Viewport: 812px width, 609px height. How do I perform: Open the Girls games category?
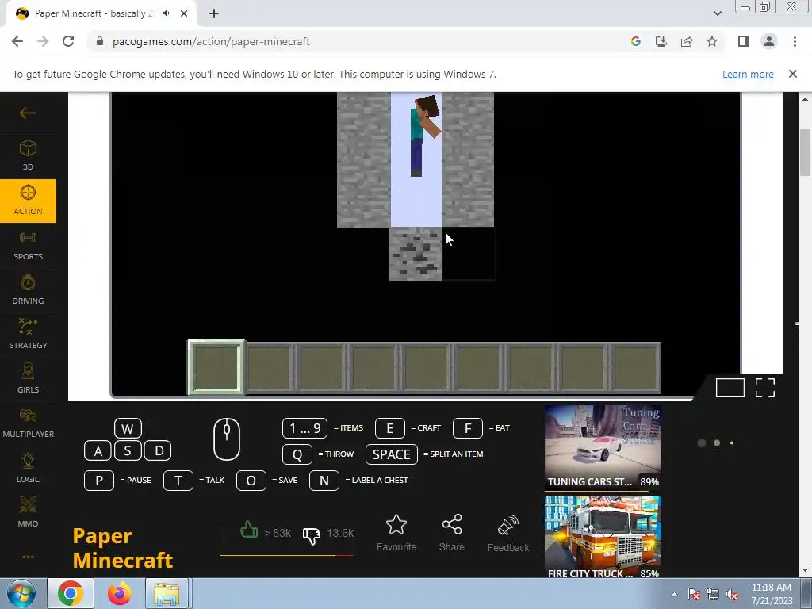tap(28, 379)
